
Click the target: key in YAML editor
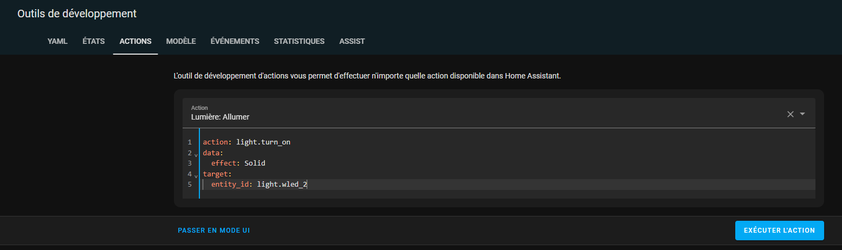pyautogui.click(x=217, y=174)
